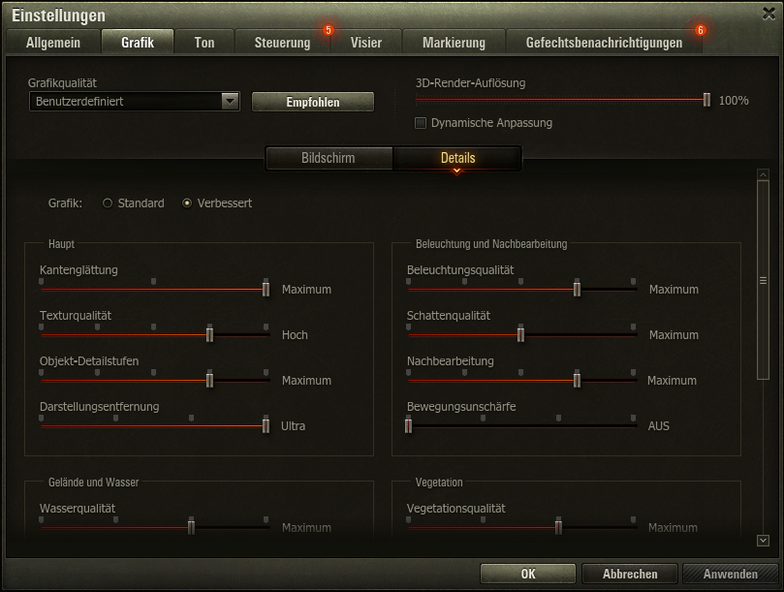Select the Verbessert graphics radio button
This screenshot has height=592, width=784.
187,203
